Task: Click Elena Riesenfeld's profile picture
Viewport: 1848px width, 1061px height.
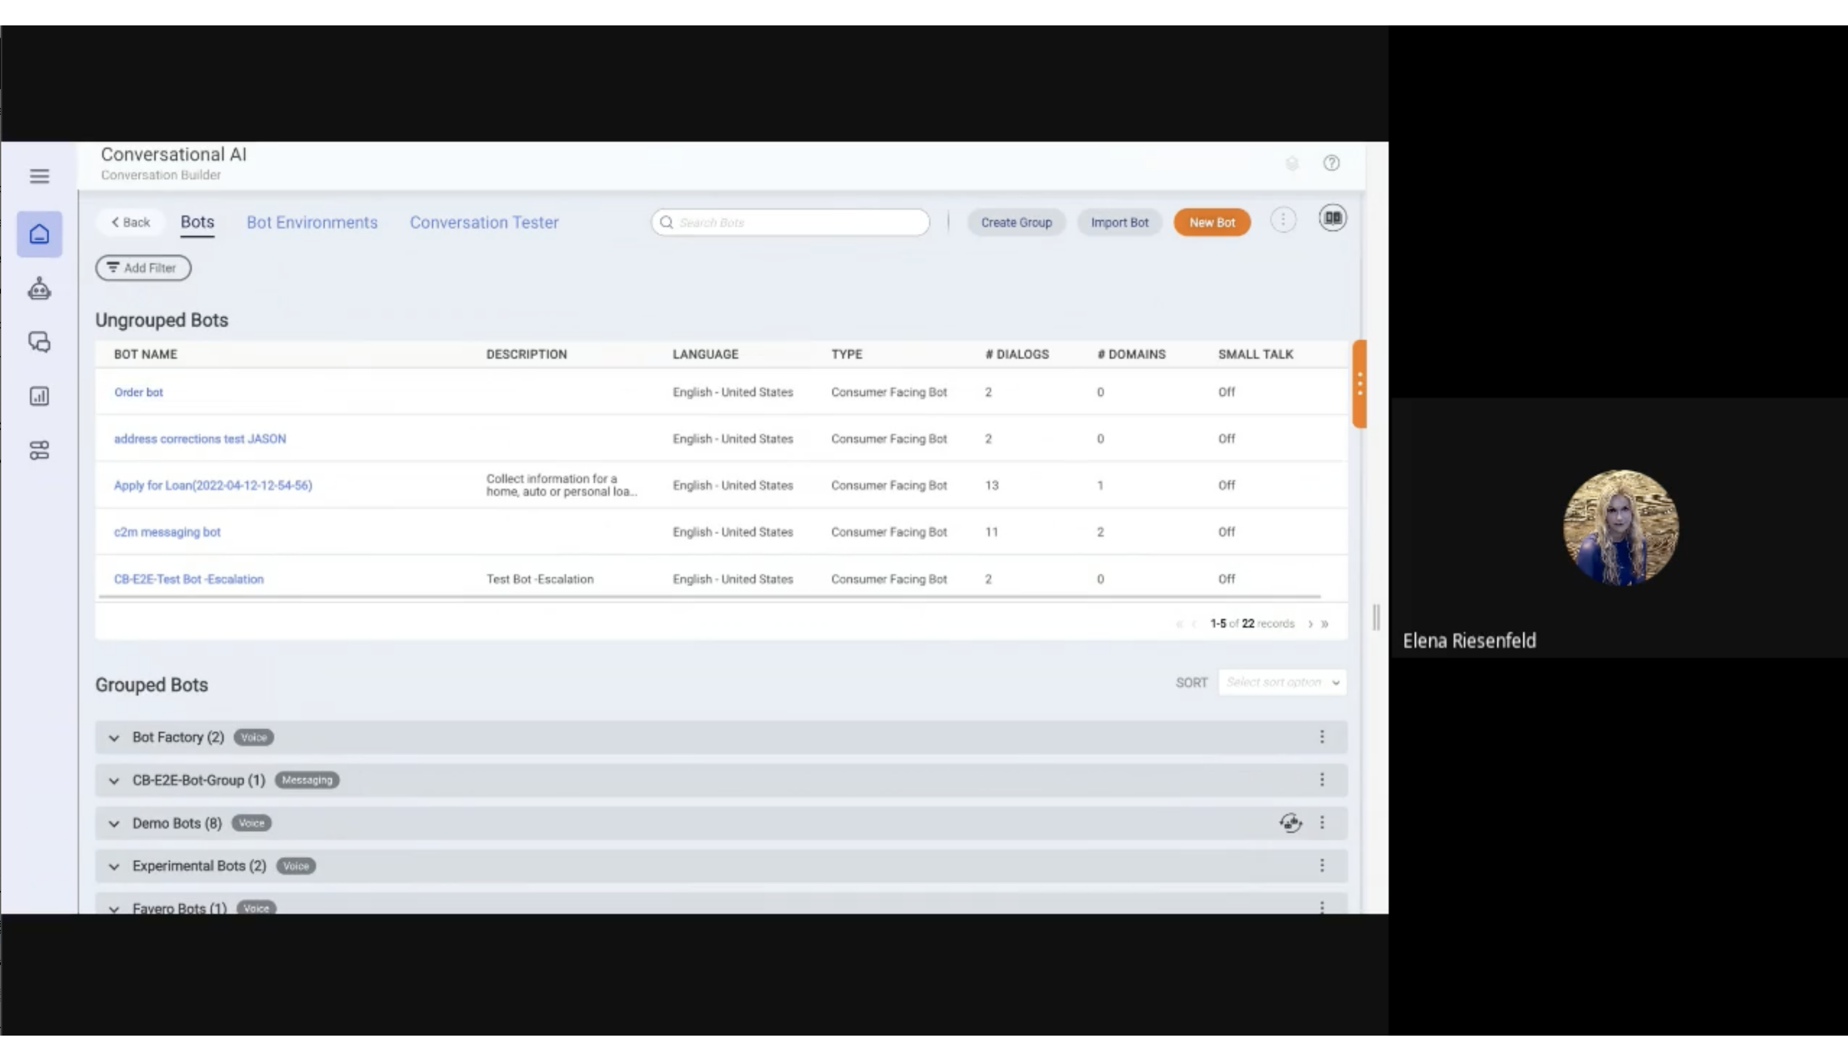Action: point(1621,528)
